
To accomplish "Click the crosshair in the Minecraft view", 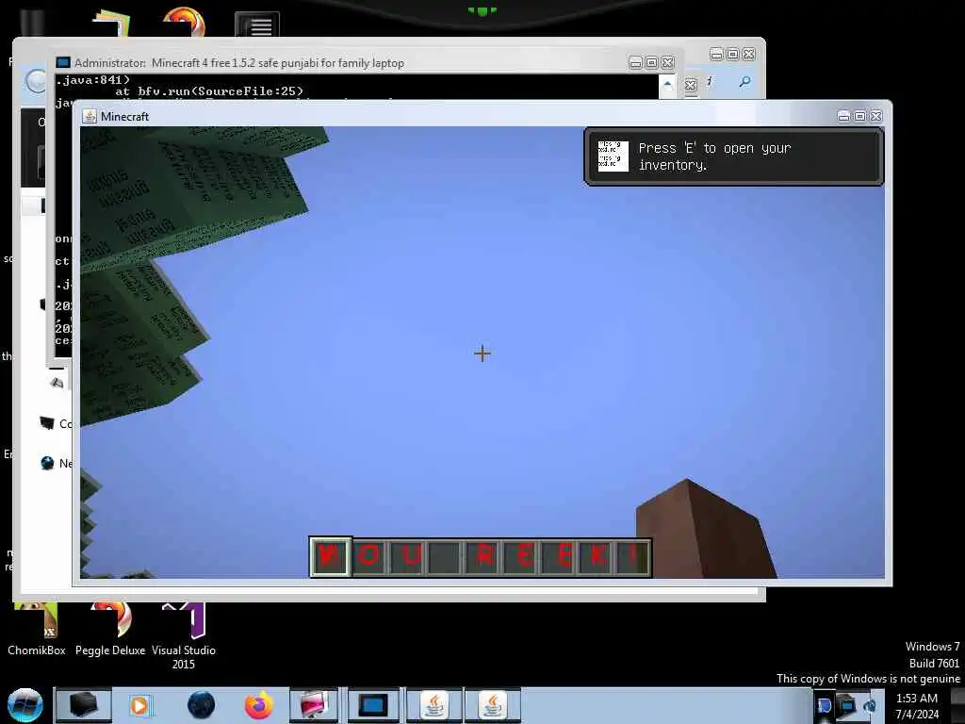I will coord(482,354).
